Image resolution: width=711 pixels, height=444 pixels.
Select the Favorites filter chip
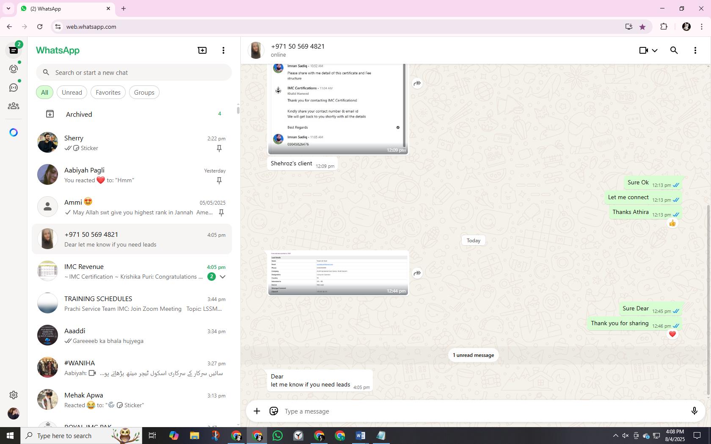108,93
